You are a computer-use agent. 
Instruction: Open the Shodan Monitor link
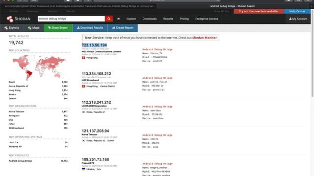tap(204, 38)
